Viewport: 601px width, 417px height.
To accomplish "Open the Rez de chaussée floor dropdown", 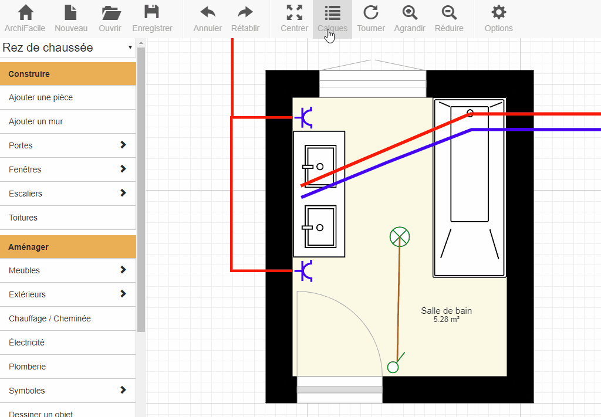I will point(67,48).
